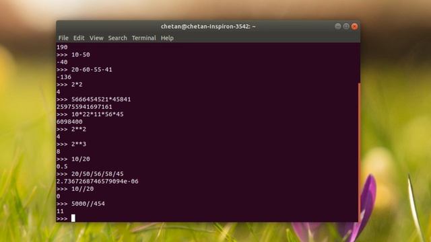Open the File menu

(63, 38)
